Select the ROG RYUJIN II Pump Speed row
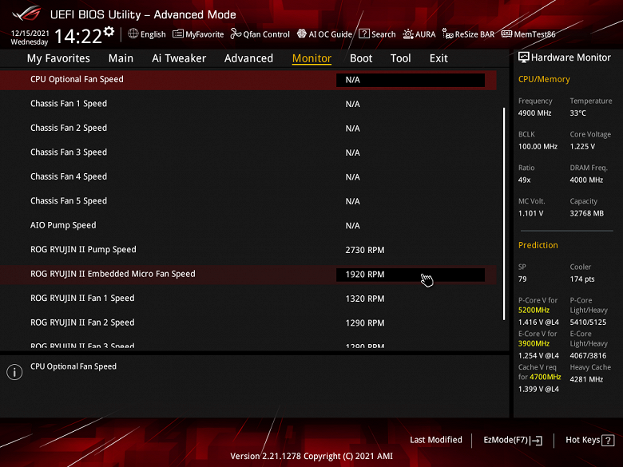 point(248,250)
